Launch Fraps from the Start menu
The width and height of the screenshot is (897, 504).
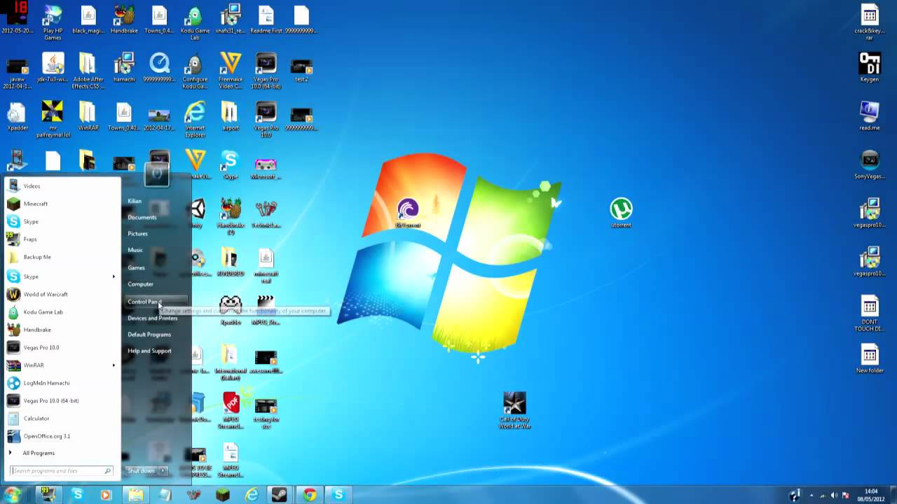pos(62,239)
